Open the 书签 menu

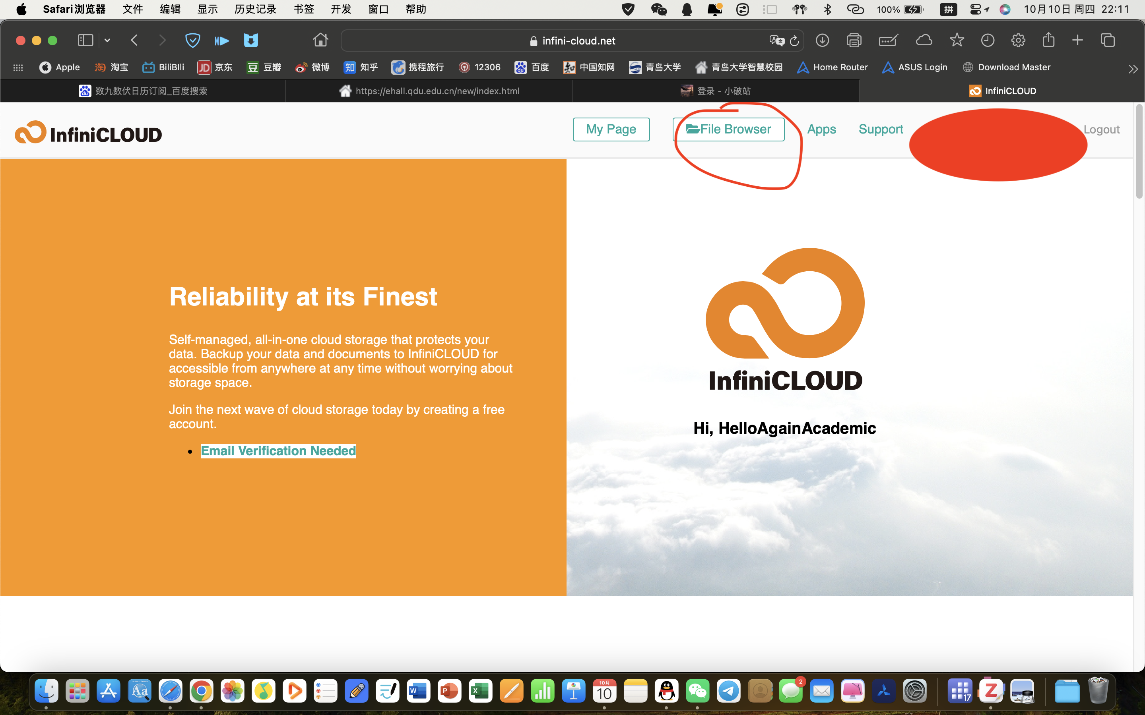tap(304, 9)
